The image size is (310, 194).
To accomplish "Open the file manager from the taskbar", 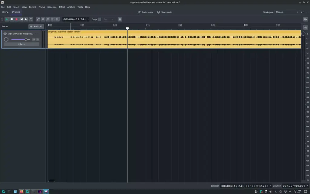I will [x=15, y=192].
